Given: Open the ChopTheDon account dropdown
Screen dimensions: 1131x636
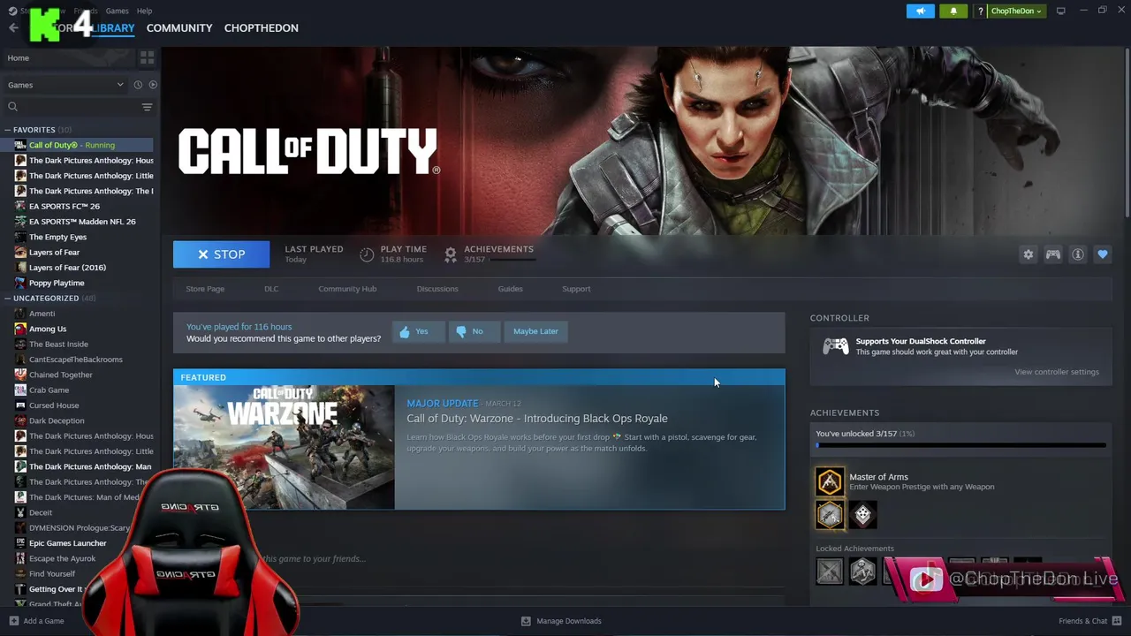Looking at the screenshot, I should (x=1016, y=11).
